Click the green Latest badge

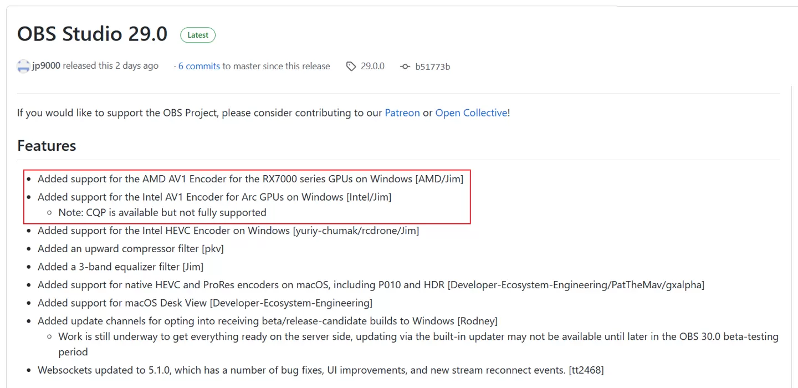(x=198, y=35)
